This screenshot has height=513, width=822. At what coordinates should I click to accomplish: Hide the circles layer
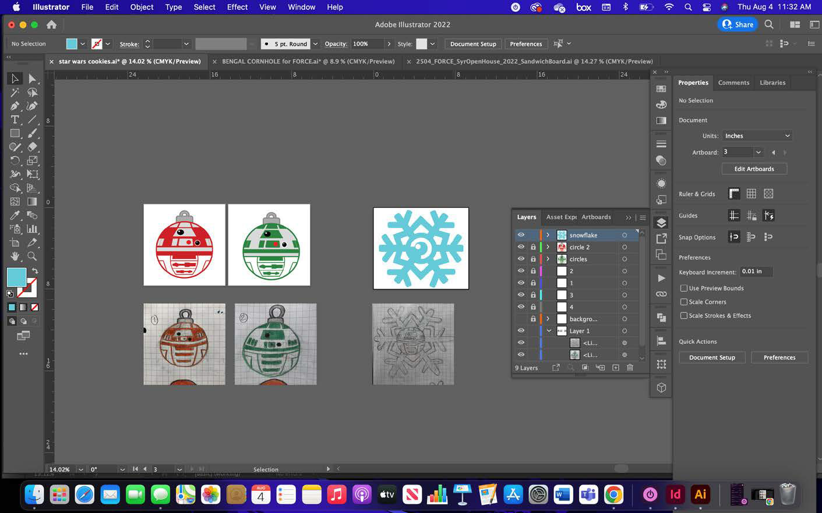click(x=521, y=259)
